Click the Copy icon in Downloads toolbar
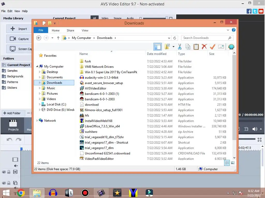The image size is (265, 198). 188,47
